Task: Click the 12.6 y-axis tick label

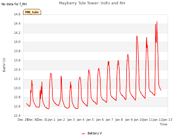Action: point(17,106)
